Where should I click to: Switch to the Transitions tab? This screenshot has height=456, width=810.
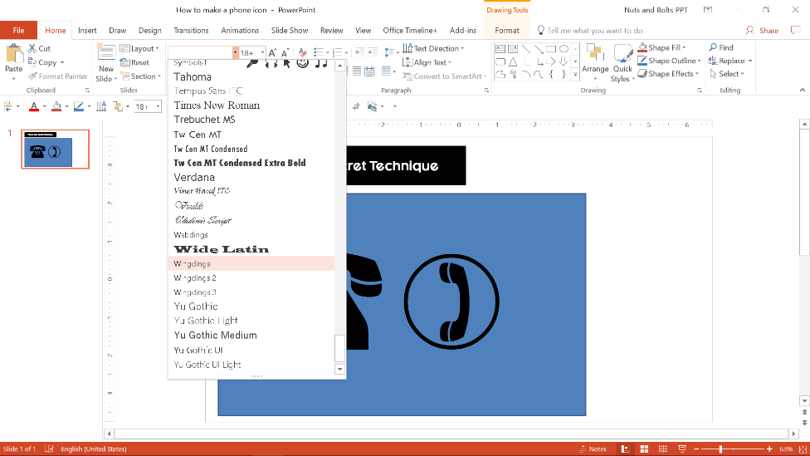(191, 31)
